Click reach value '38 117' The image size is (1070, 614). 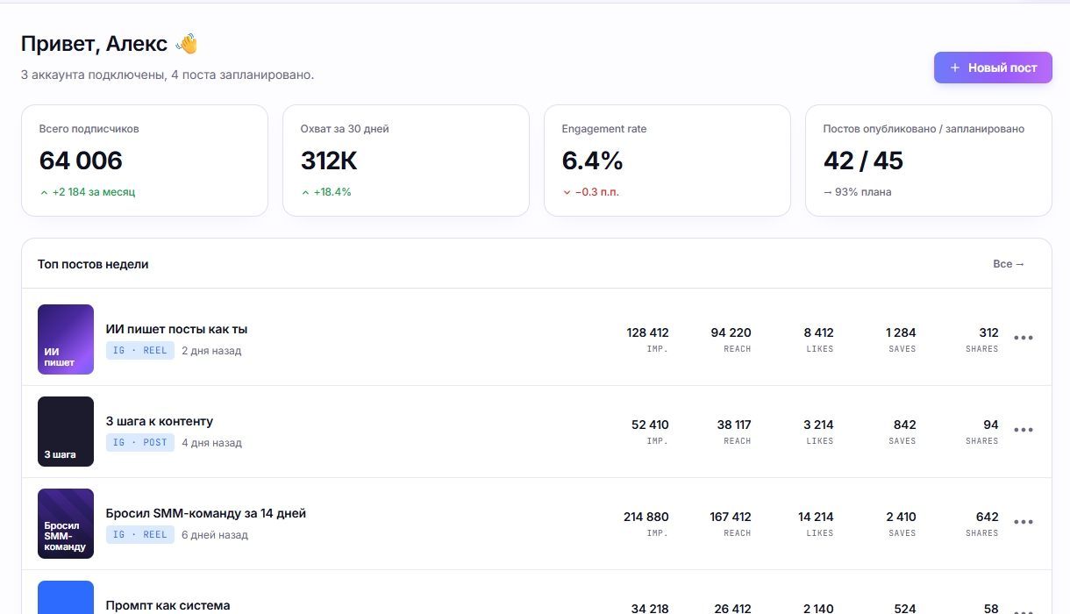tap(734, 425)
